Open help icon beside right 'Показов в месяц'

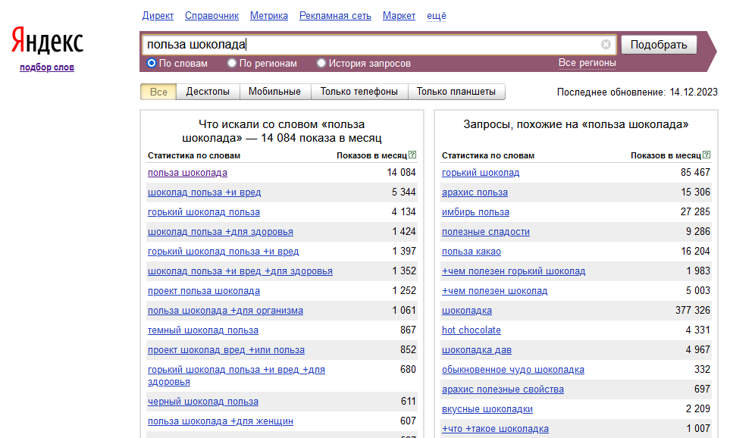tap(706, 155)
